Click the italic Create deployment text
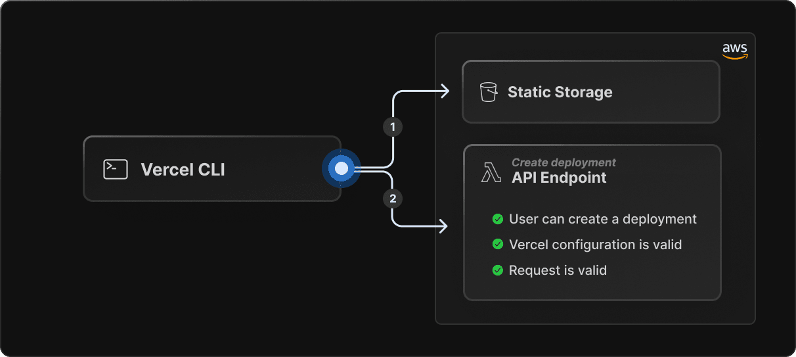The height and width of the screenshot is (357, 796). [x=564, y=162]
